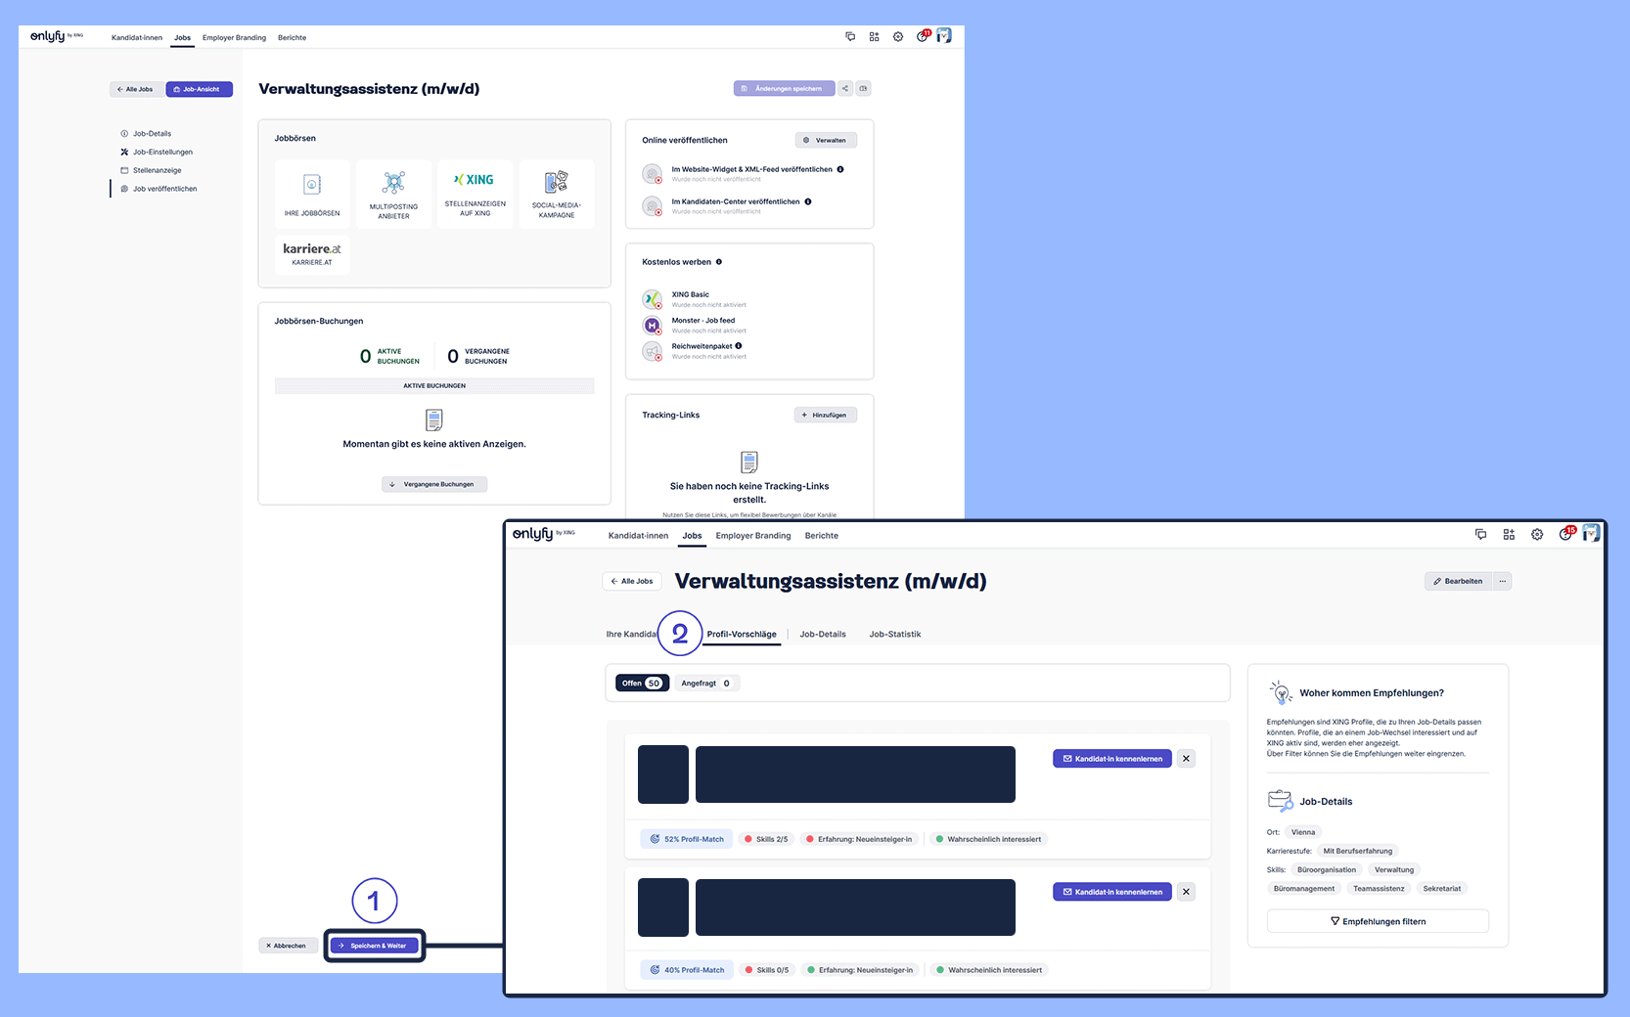This screenshot has width=1630, height=1017.
Task: Select Job-Einstellungen in the left sidebar
Action: coord(162,153)
